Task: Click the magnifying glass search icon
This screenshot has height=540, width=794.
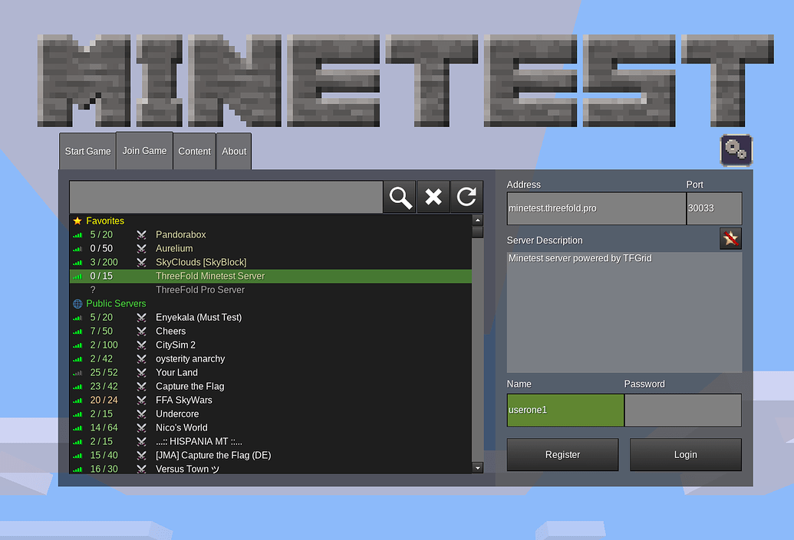Action: [400, 198]
